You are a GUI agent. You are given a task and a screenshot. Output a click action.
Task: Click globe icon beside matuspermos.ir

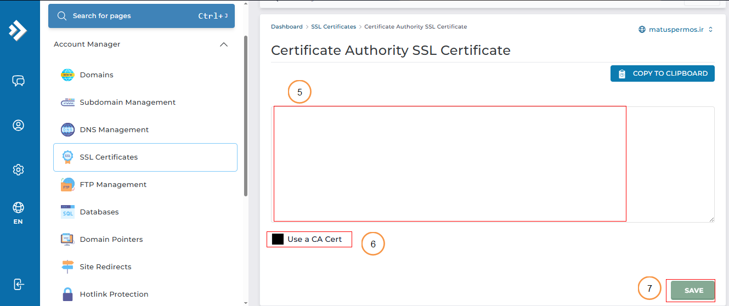click(642, 30)
